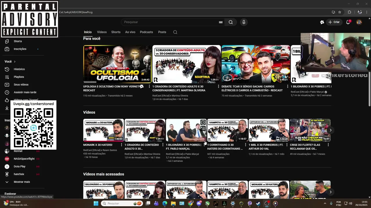Add hovered video to queue

[203, 129]
